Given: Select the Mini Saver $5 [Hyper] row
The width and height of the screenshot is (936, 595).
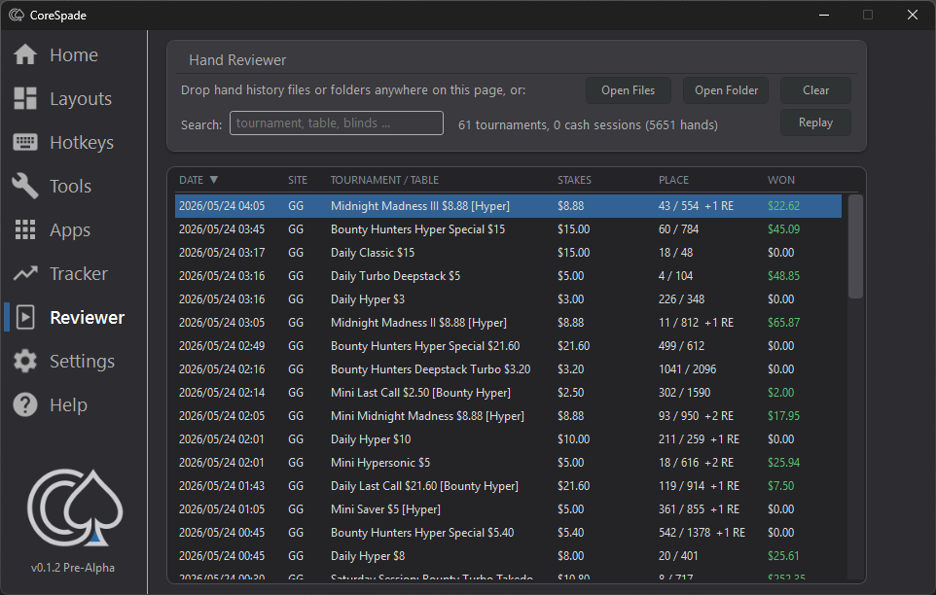Looking at the screenshot, I should click(508, 509).
